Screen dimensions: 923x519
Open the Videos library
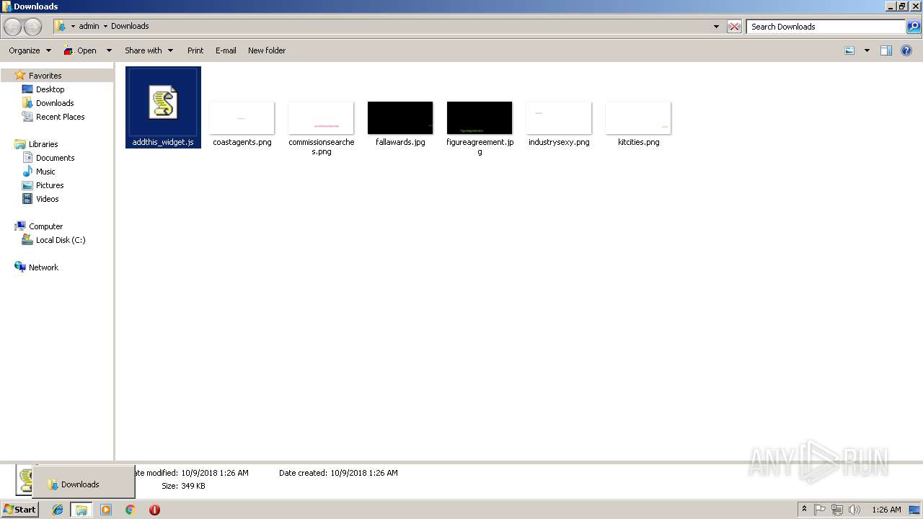pos(47,199)
